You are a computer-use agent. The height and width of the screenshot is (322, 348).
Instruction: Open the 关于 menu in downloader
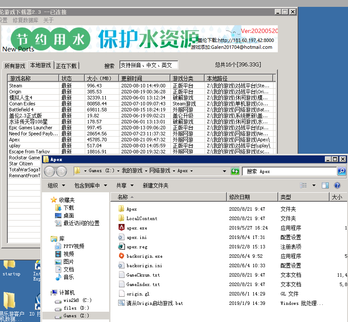pyautogui.click(x=48, y=20)
